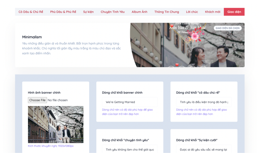Screen dimensions: 261x153
Task: Open the Album Ảnh section
Action: (x=139, y=12)
